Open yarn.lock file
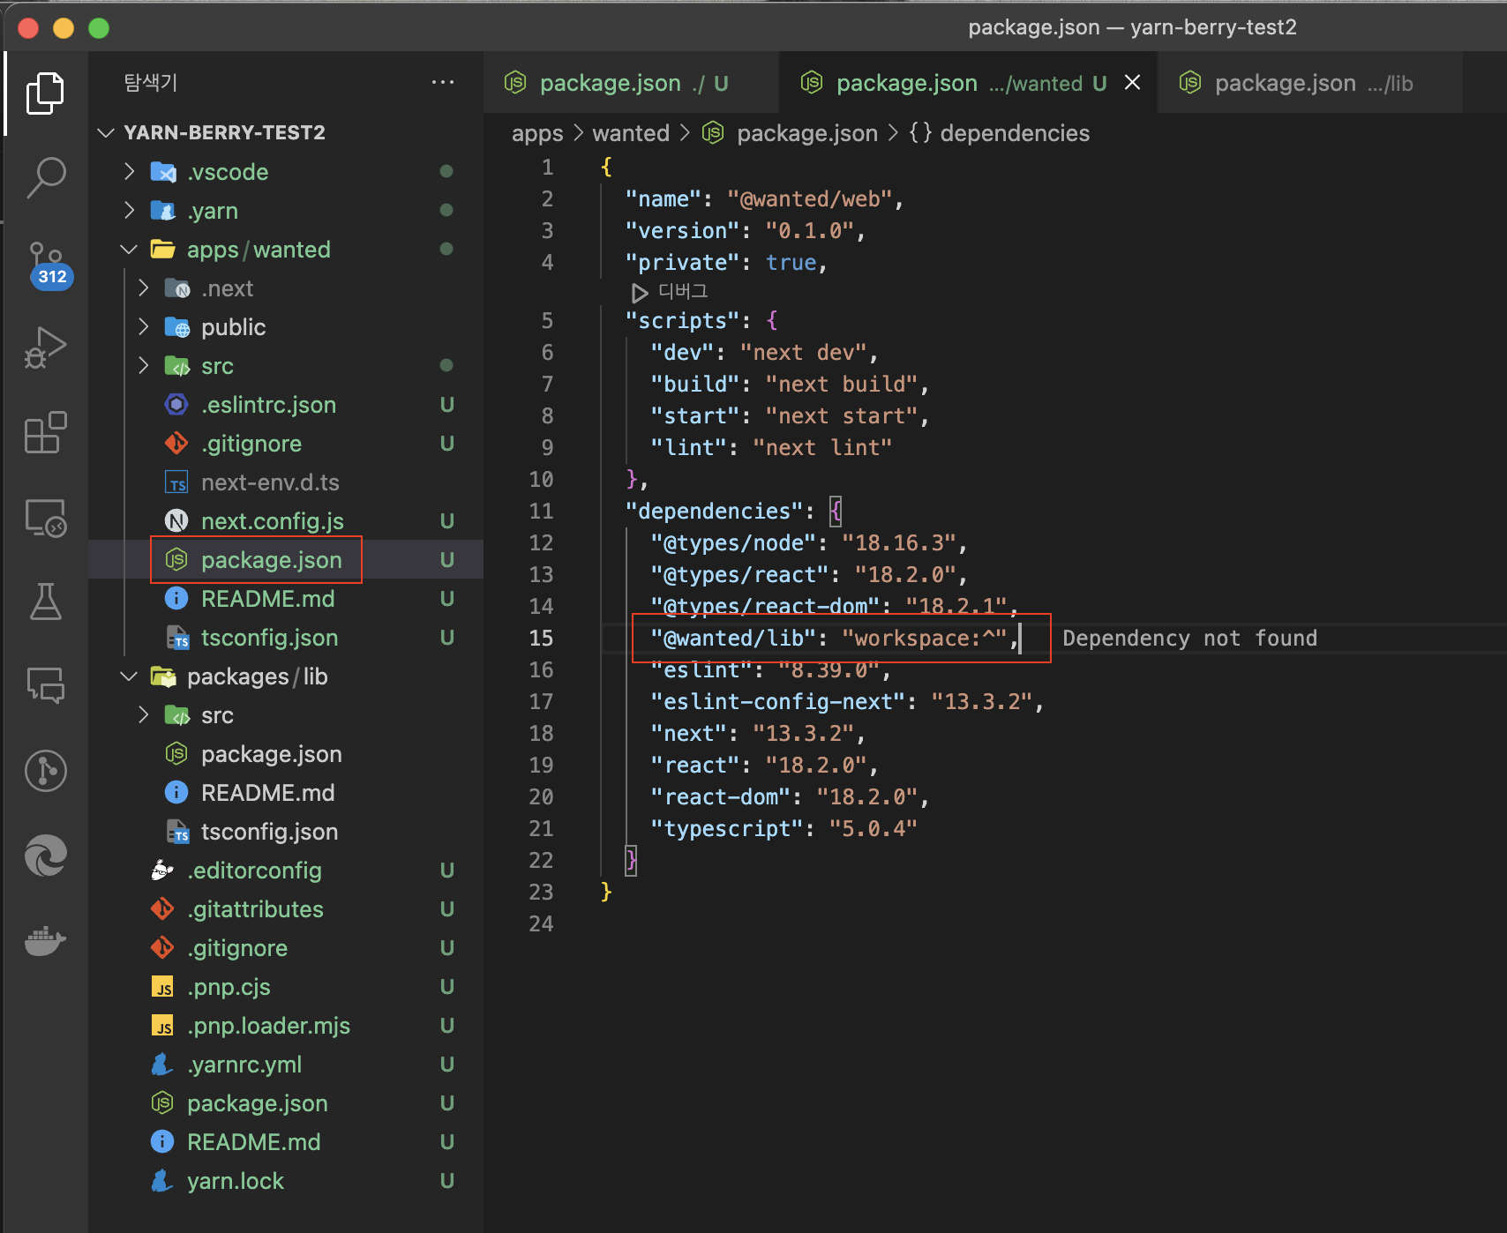 click(x=286, y=1181)
